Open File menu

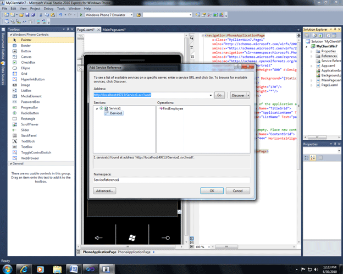click(x=4, y=9)
